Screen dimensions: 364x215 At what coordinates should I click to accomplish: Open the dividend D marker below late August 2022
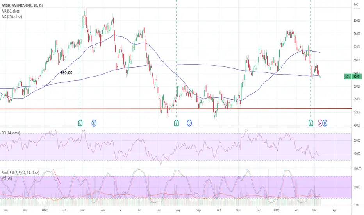click(189, 123)
